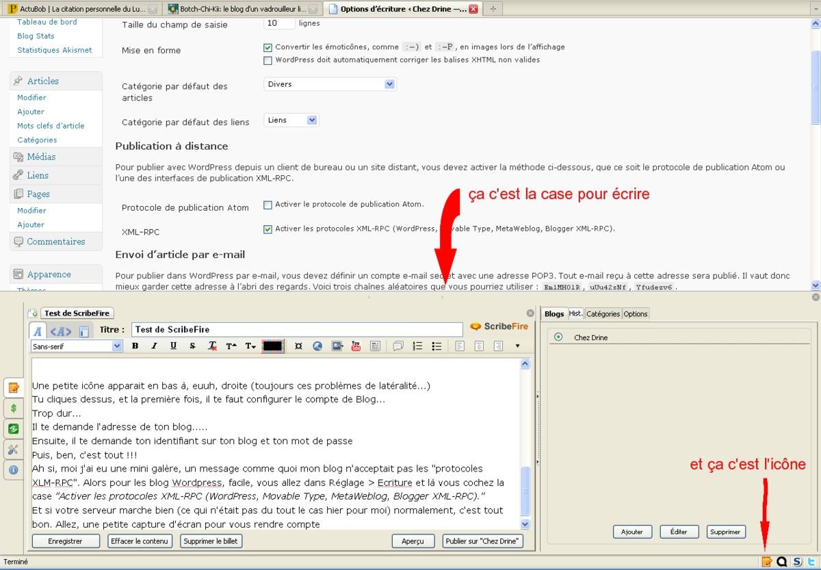This screenshot has height=570, width=821.
Task: Click Supprimer button in Blogs panel
Action: pos(727,532)
